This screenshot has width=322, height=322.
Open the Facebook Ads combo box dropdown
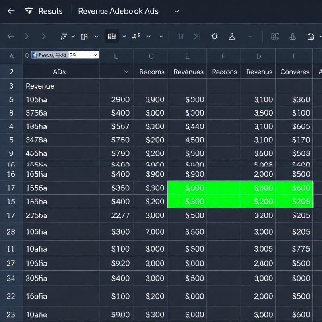point(95,55)
